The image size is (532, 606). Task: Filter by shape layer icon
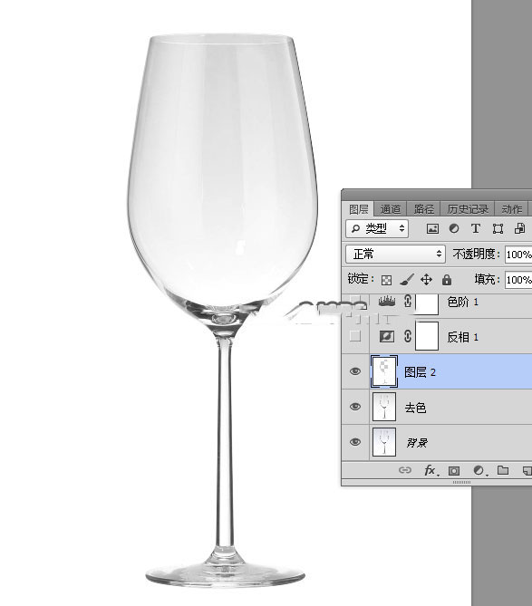tap(498, 229)
